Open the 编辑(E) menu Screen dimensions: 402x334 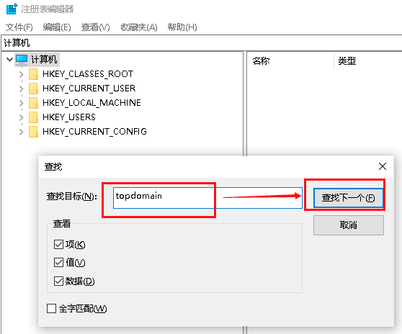[57, 27]
